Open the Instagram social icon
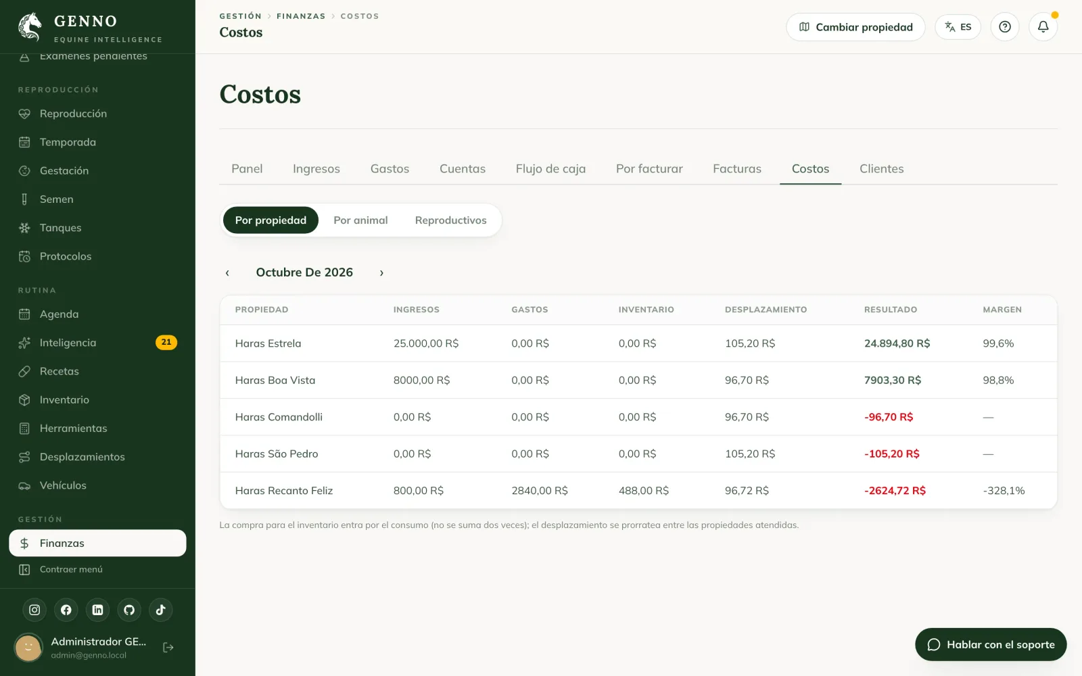The width and height of the screenshot is (1082, 676). 34,610
